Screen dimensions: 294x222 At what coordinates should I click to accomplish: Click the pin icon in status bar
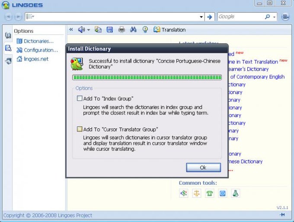point(282,215)
